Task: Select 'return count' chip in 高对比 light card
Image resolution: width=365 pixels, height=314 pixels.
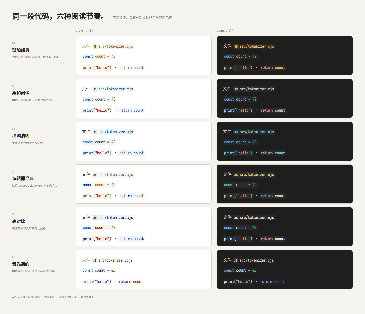Action: click(x=132, y=239)
